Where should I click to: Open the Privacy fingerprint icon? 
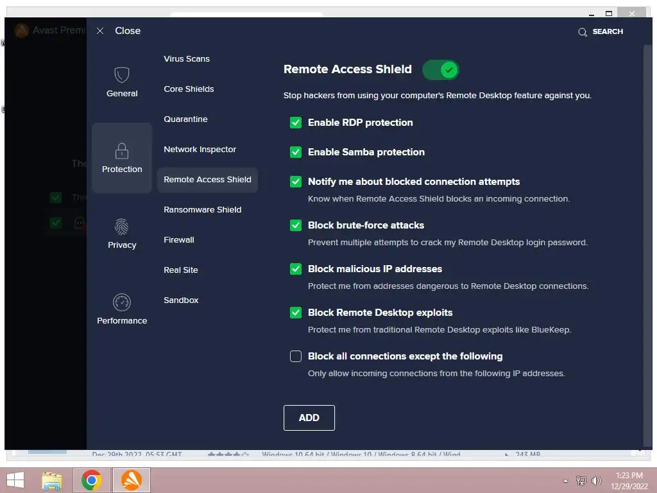click(x=121, y=227)
